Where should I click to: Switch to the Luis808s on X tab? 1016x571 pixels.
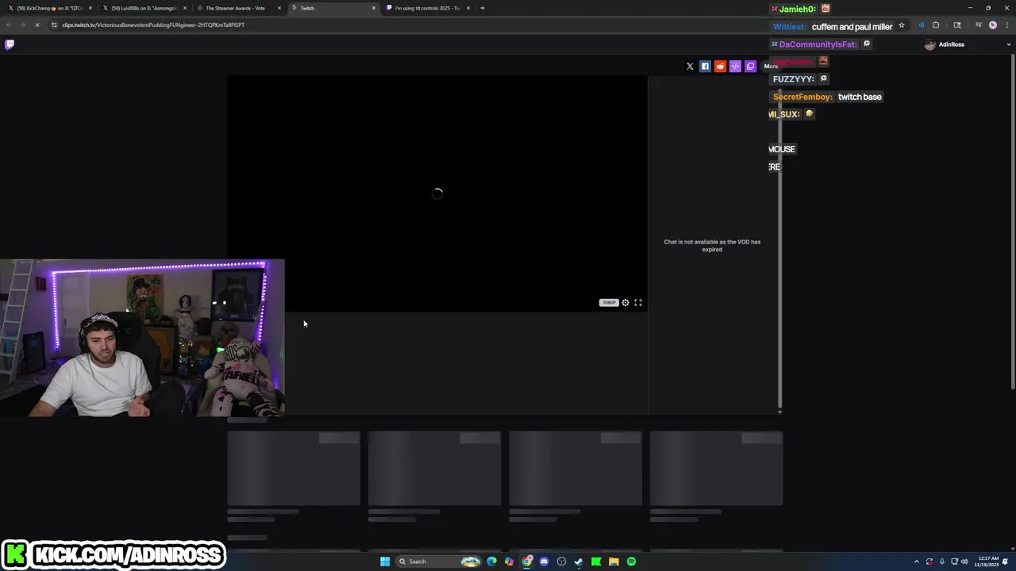pyautogui.click(x=143, y=8)
